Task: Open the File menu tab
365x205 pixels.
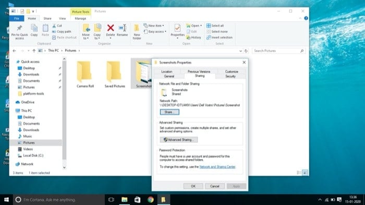Action: click(17, 18)
